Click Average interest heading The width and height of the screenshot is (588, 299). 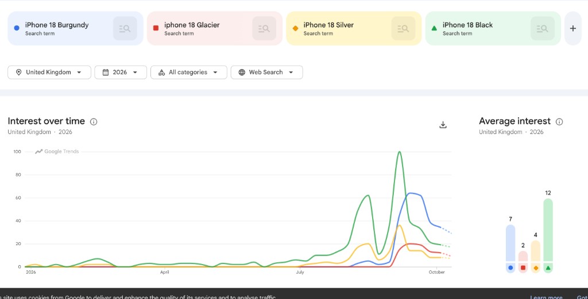[x=514, y=121]
